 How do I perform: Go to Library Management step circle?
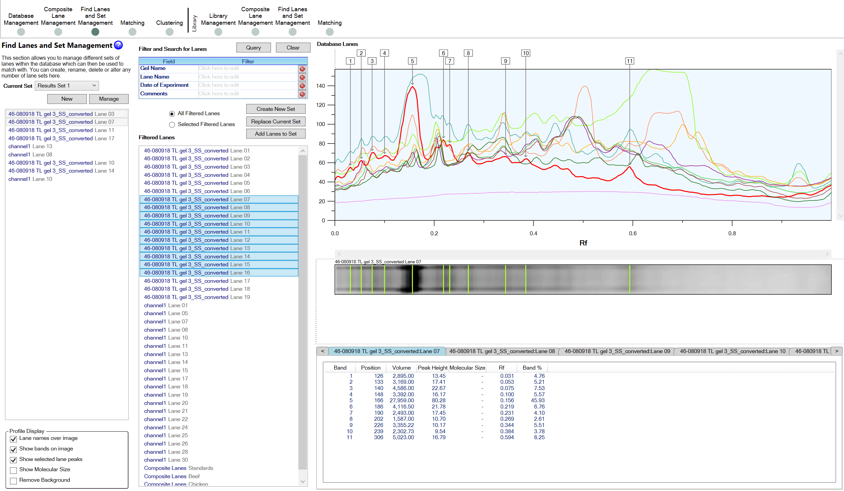218,32
